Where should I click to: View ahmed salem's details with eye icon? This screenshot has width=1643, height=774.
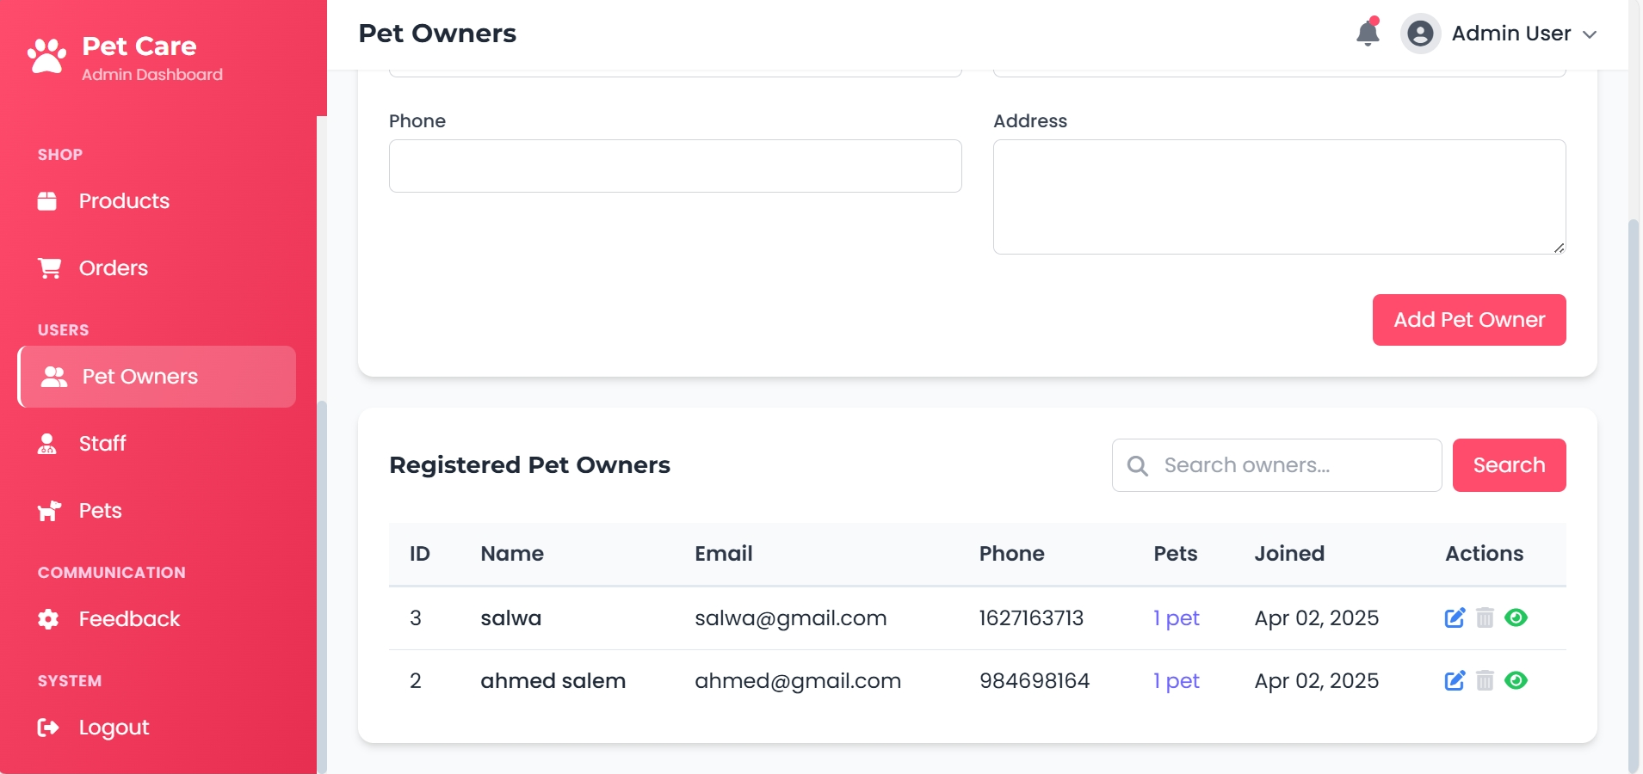coord(1516,680)
